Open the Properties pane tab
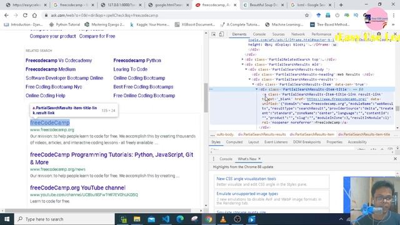 (x=334, y=142)
